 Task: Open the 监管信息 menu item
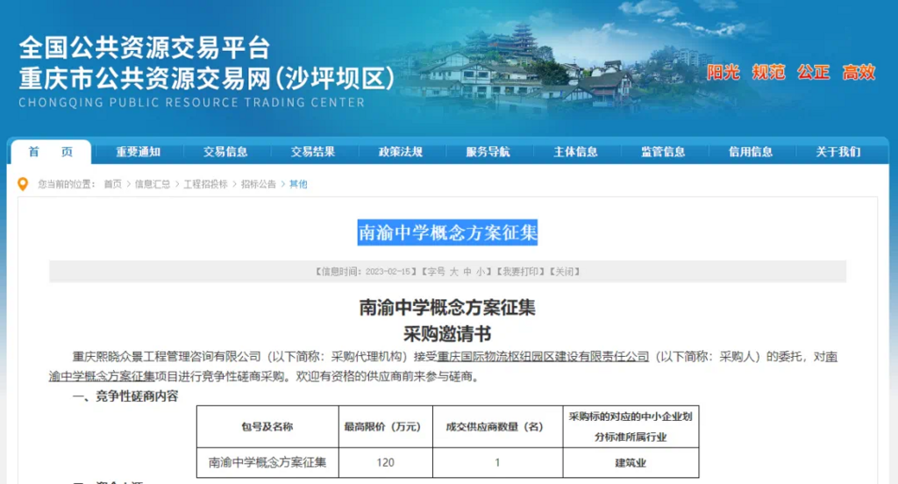(x=663, y=152)
